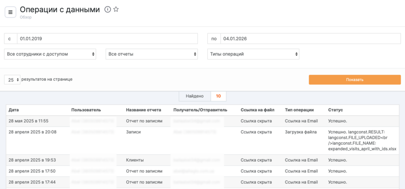Add page to favorites with star icon
Viewport: 405px width, 189px height.
(116, 10)
